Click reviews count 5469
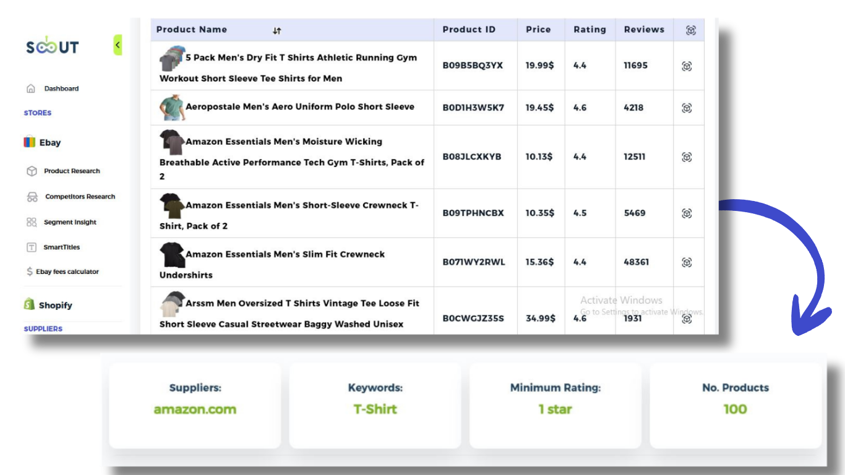This screenshot has width=845, height=475. pos(635,213)
